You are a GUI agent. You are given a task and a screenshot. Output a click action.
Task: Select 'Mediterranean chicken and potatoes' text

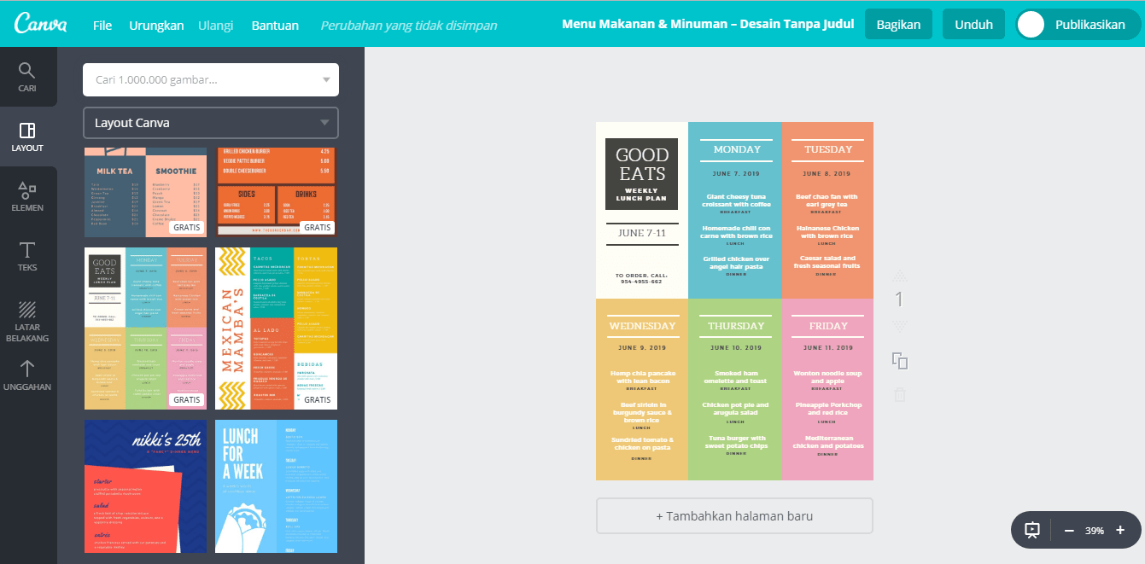[827, 442]
